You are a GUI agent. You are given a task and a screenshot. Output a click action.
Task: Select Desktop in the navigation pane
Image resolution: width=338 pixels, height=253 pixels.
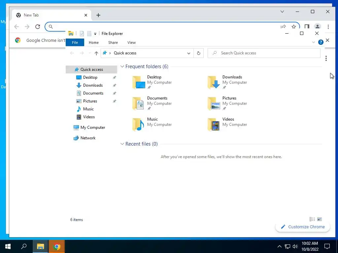[90, 77]
